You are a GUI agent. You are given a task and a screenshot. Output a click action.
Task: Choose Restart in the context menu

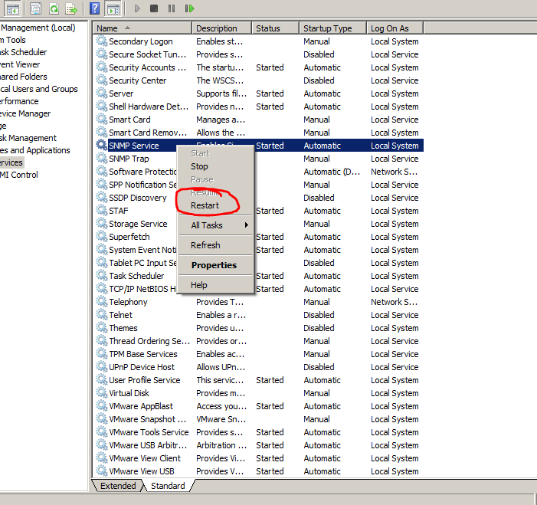[205, 205]
